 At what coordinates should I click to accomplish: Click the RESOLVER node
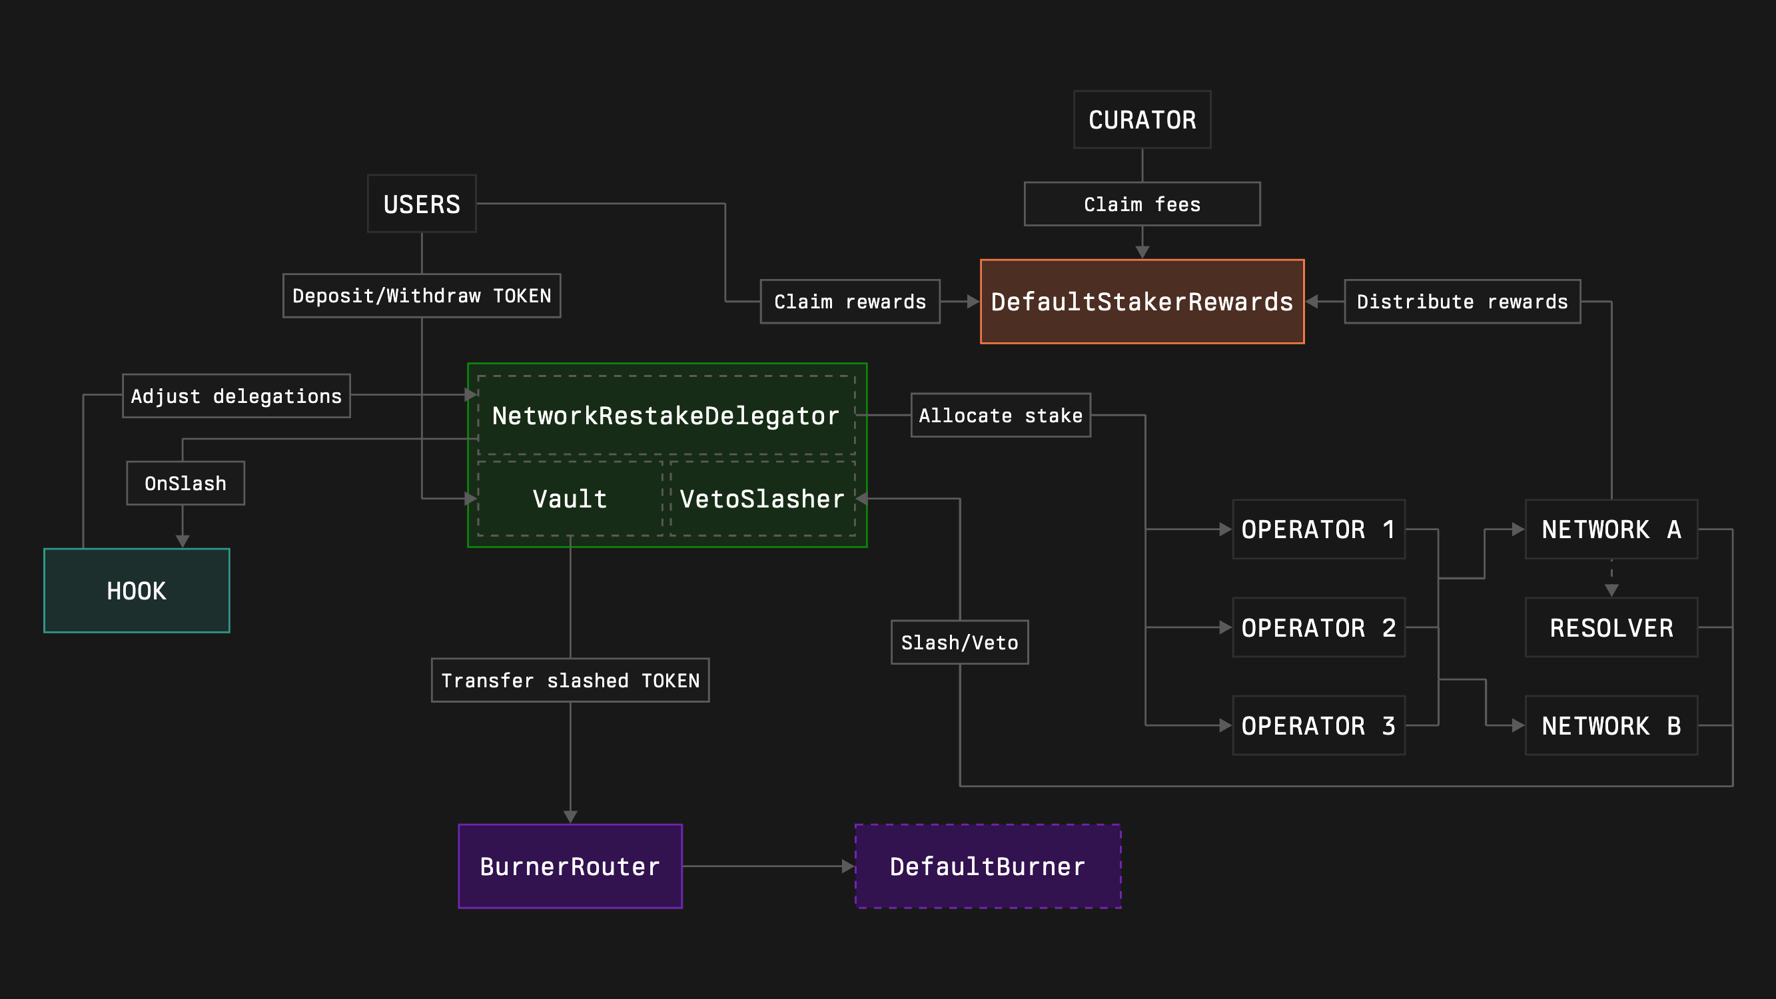[x=1611, y=627]
